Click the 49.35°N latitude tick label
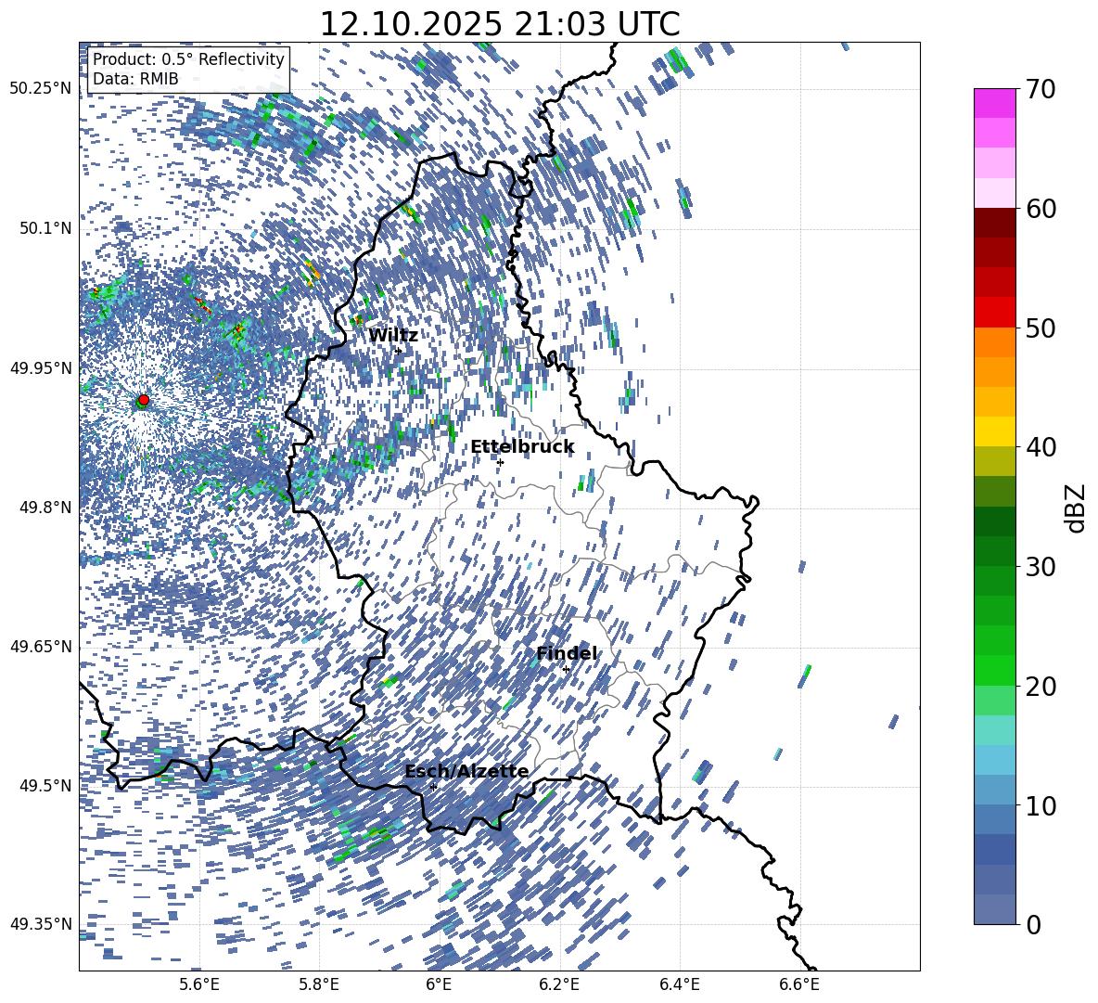The image size is (1098, 1003). (41, 924)
